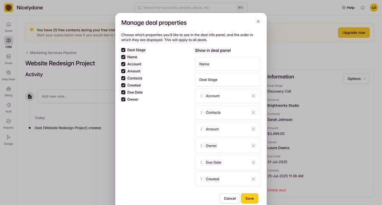This screenshot has height=205, width=382.
Task: Switch to the Email section
Action: (8, 59)
